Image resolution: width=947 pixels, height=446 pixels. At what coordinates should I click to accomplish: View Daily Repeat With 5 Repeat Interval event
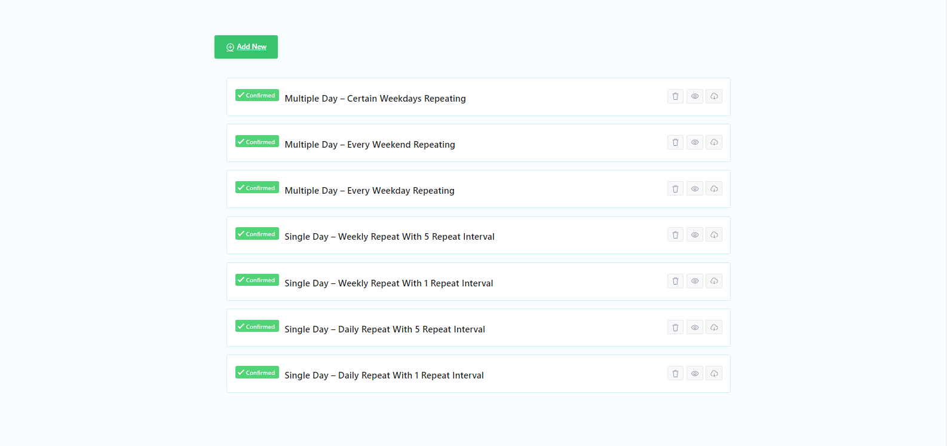coord(694,328)
